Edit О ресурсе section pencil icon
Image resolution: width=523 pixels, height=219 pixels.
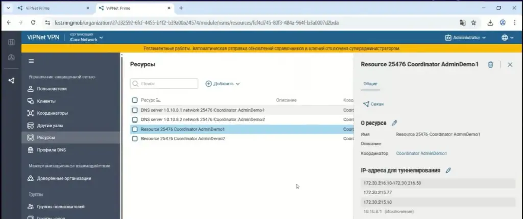click(x=394, y=123)
